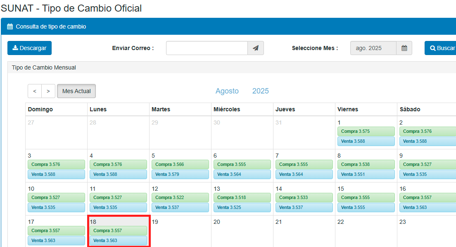Select Venta 3.535 on Sunday 10
The width and height of the screenshot is (456, 247).
click(57, 207)
